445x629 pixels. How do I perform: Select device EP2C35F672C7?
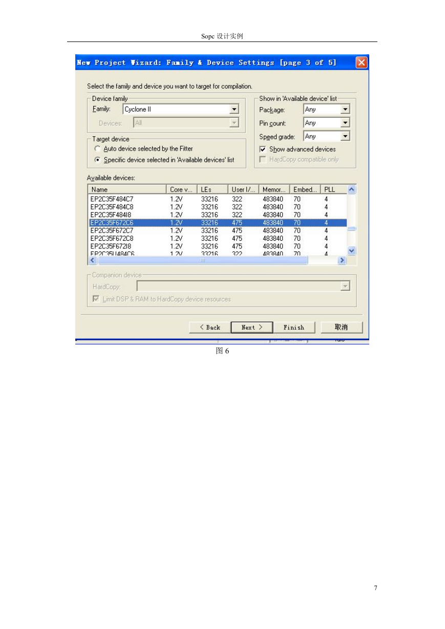[217, 230]
